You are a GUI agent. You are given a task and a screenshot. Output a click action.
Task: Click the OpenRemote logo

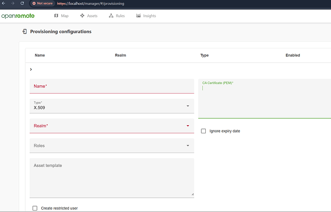17,16
